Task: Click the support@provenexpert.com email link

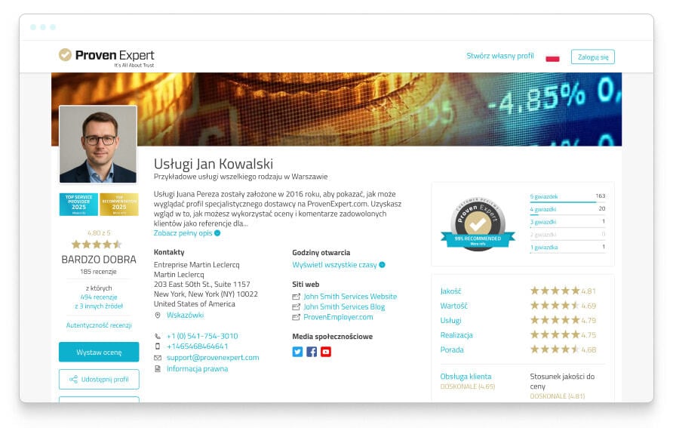Action: [212, 357]
